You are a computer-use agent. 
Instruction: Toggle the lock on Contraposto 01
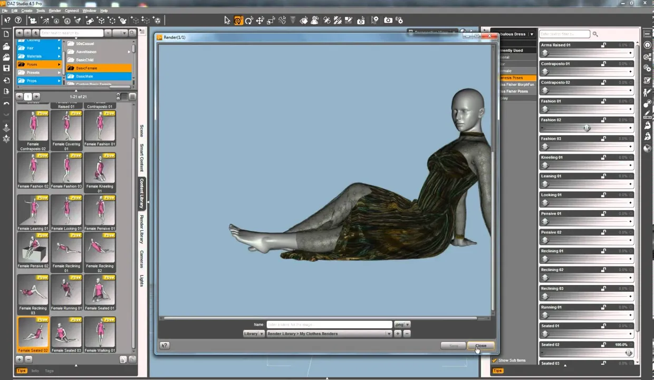tap(603, 63)
